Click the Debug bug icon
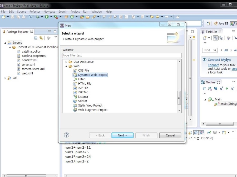Viewport: 237px width, 177px height. click(x=37, y=17)
